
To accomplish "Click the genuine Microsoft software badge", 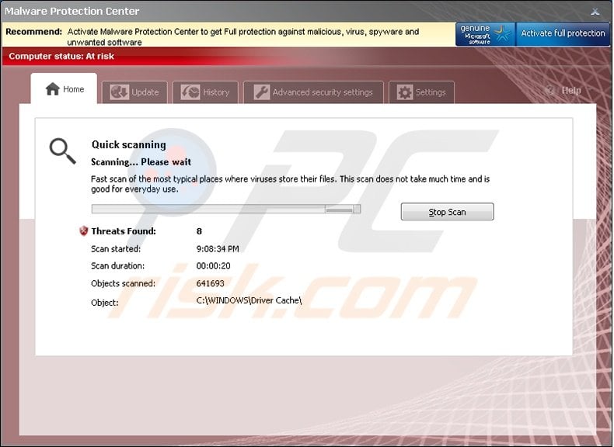I will click(x=485, y=34).
